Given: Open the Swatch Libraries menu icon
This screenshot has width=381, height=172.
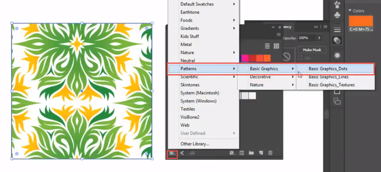Looking at the screenshot, I should point(172,154).
